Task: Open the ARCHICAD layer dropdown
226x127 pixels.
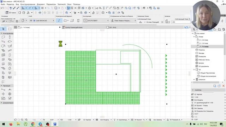Action: click(x=41, y=20)
